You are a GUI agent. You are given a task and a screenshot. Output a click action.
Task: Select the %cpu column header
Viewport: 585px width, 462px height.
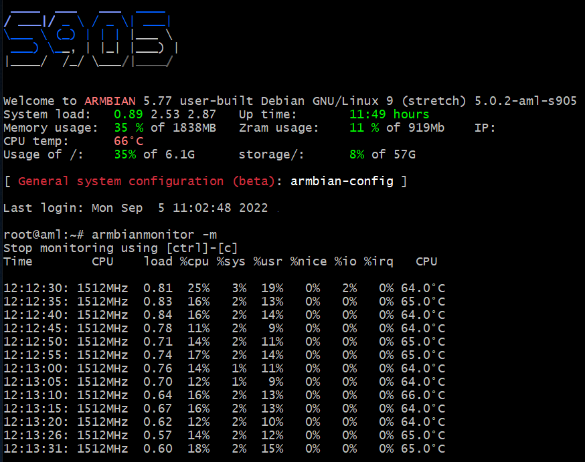194,261
